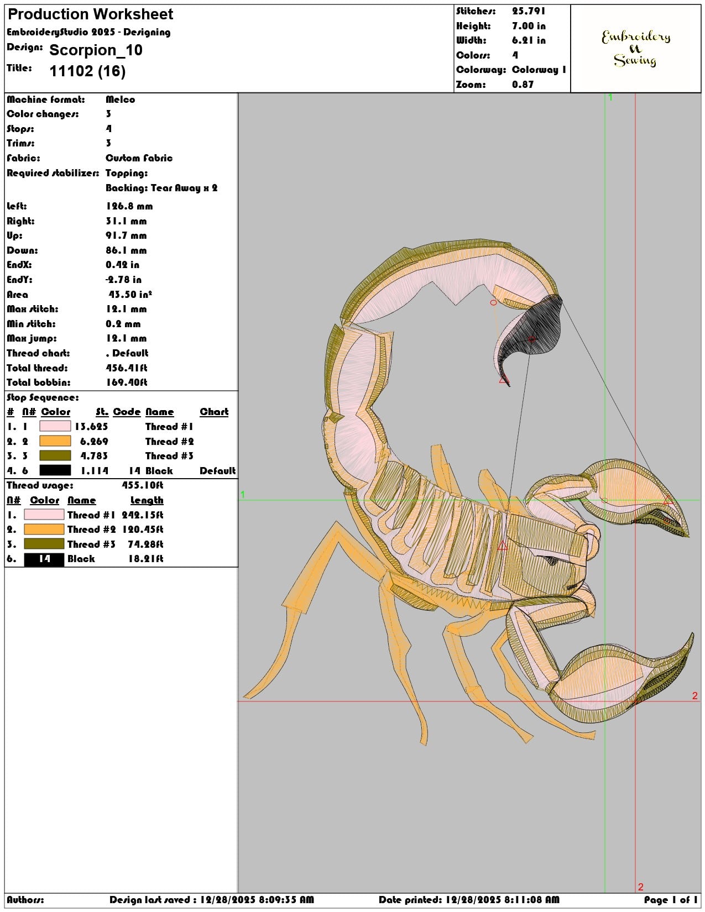Click the 'Production Worksheet' heading
The image size is (705, 912).
(91, 14)
